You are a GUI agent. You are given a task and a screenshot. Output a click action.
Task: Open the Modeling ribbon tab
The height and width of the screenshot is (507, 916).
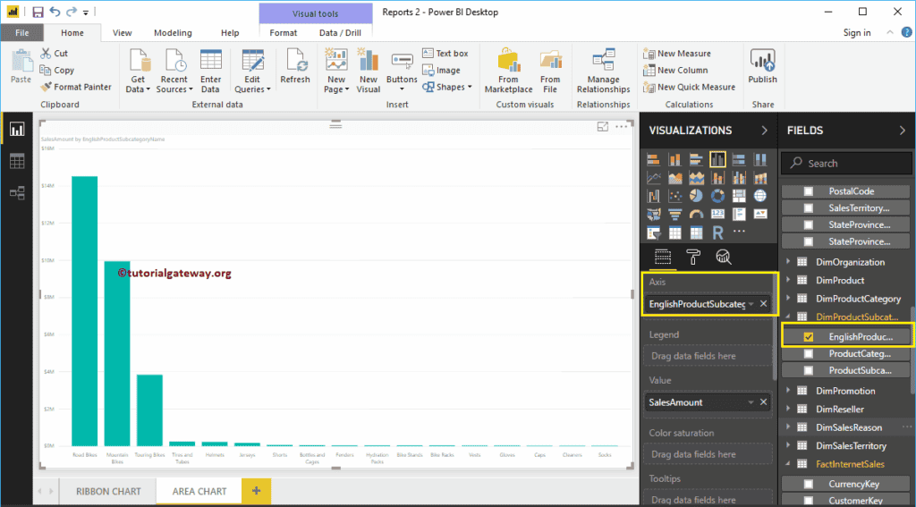[173, 33]
